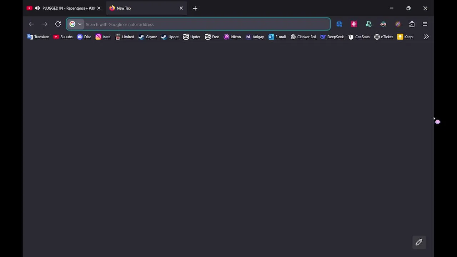Open the Disc Discord bookmark
The image size is (457, 257).
pos(84,37)
